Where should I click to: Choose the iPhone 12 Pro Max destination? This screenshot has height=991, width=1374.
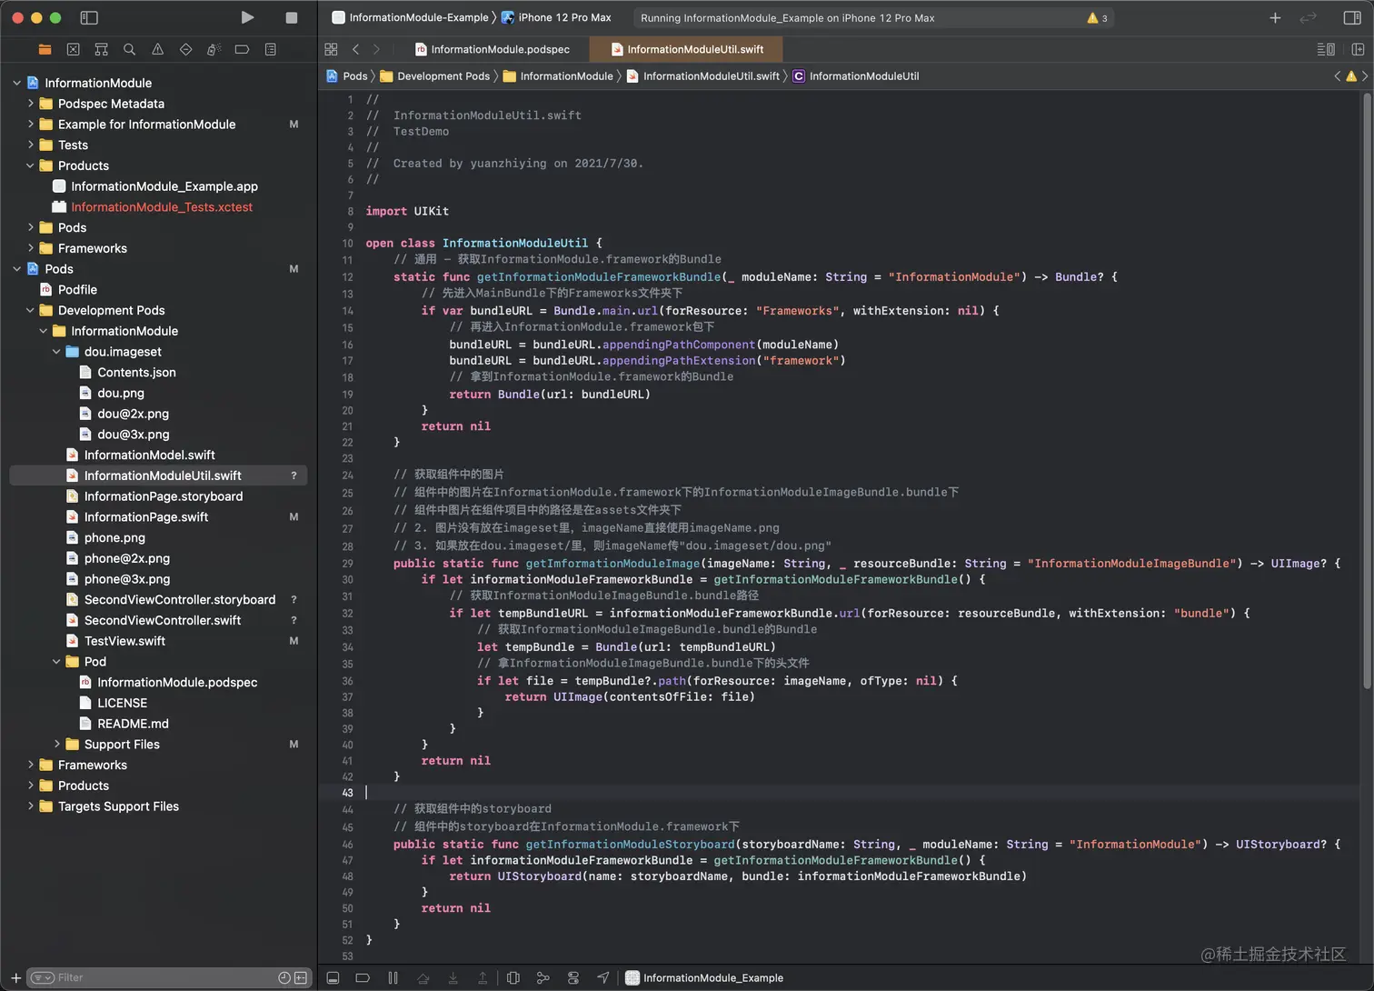point(556,17)
